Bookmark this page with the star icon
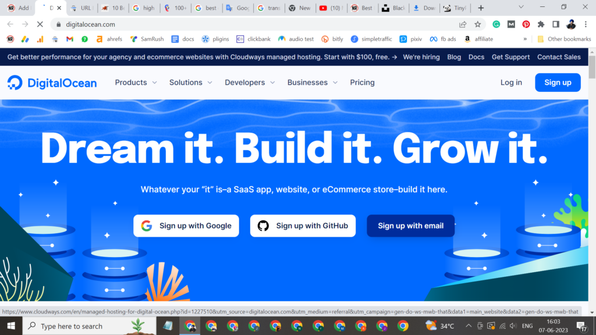This screenshot has width=596, height=335. coord(478,24)
